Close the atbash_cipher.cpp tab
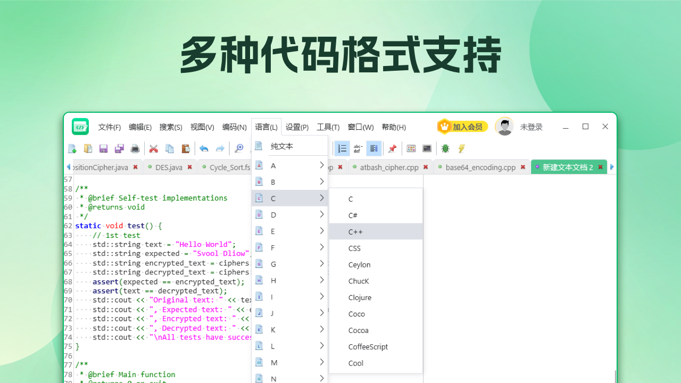The image size is (681, 383). click(x=425, y=166)
